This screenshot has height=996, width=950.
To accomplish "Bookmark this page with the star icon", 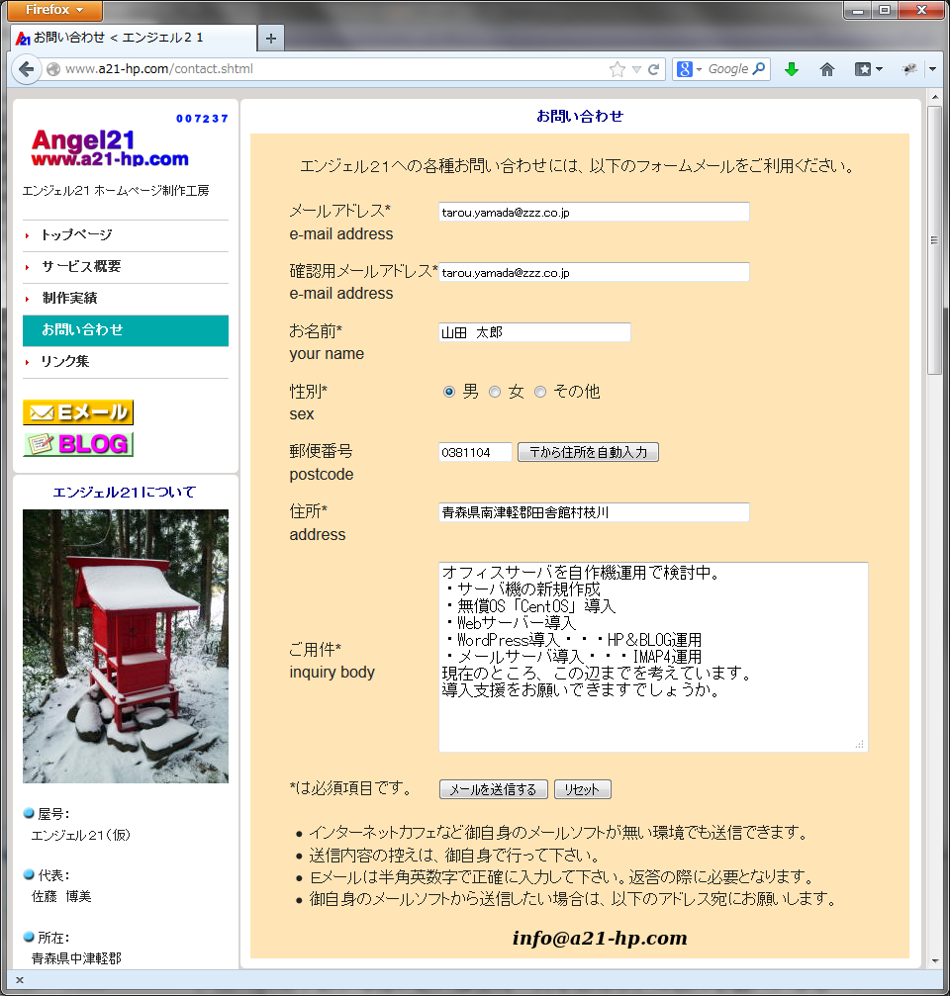I will coord(617,69).
